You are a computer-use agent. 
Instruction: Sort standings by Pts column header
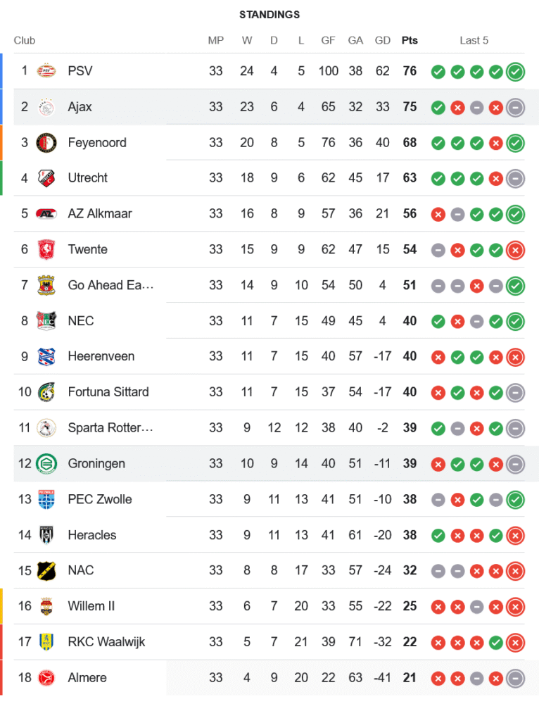410,40
